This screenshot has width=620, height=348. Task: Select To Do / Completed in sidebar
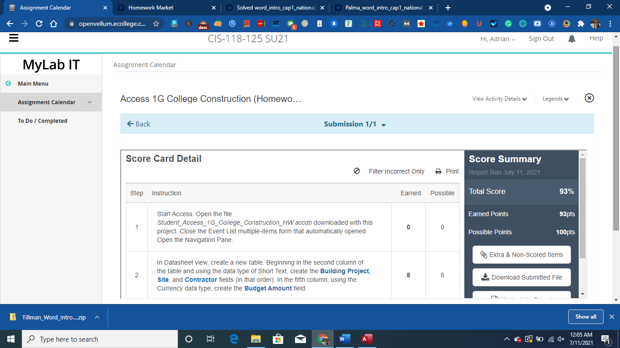[x=43, y=121]
